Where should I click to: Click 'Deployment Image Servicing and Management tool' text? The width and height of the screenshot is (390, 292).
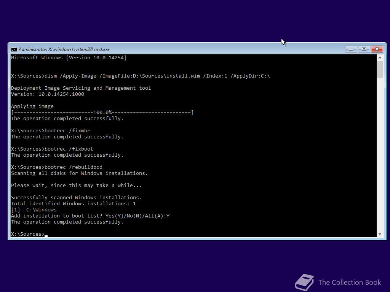(81, 88)
